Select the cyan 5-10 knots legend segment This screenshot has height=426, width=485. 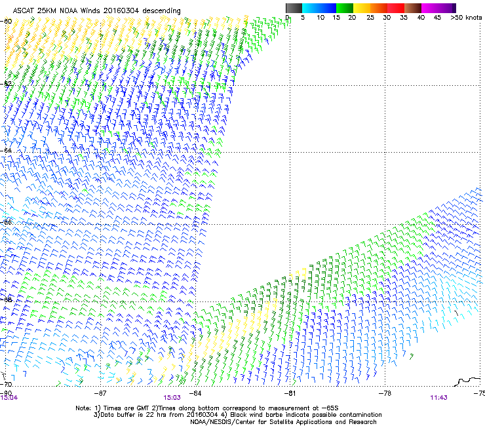click(311, 8)
